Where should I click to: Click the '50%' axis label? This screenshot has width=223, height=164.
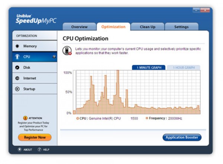69,92
